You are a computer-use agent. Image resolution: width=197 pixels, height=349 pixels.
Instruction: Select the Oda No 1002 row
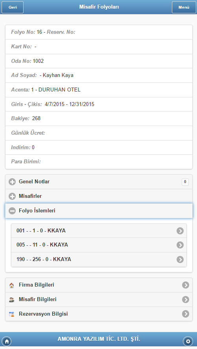click(x=99, y=61)
